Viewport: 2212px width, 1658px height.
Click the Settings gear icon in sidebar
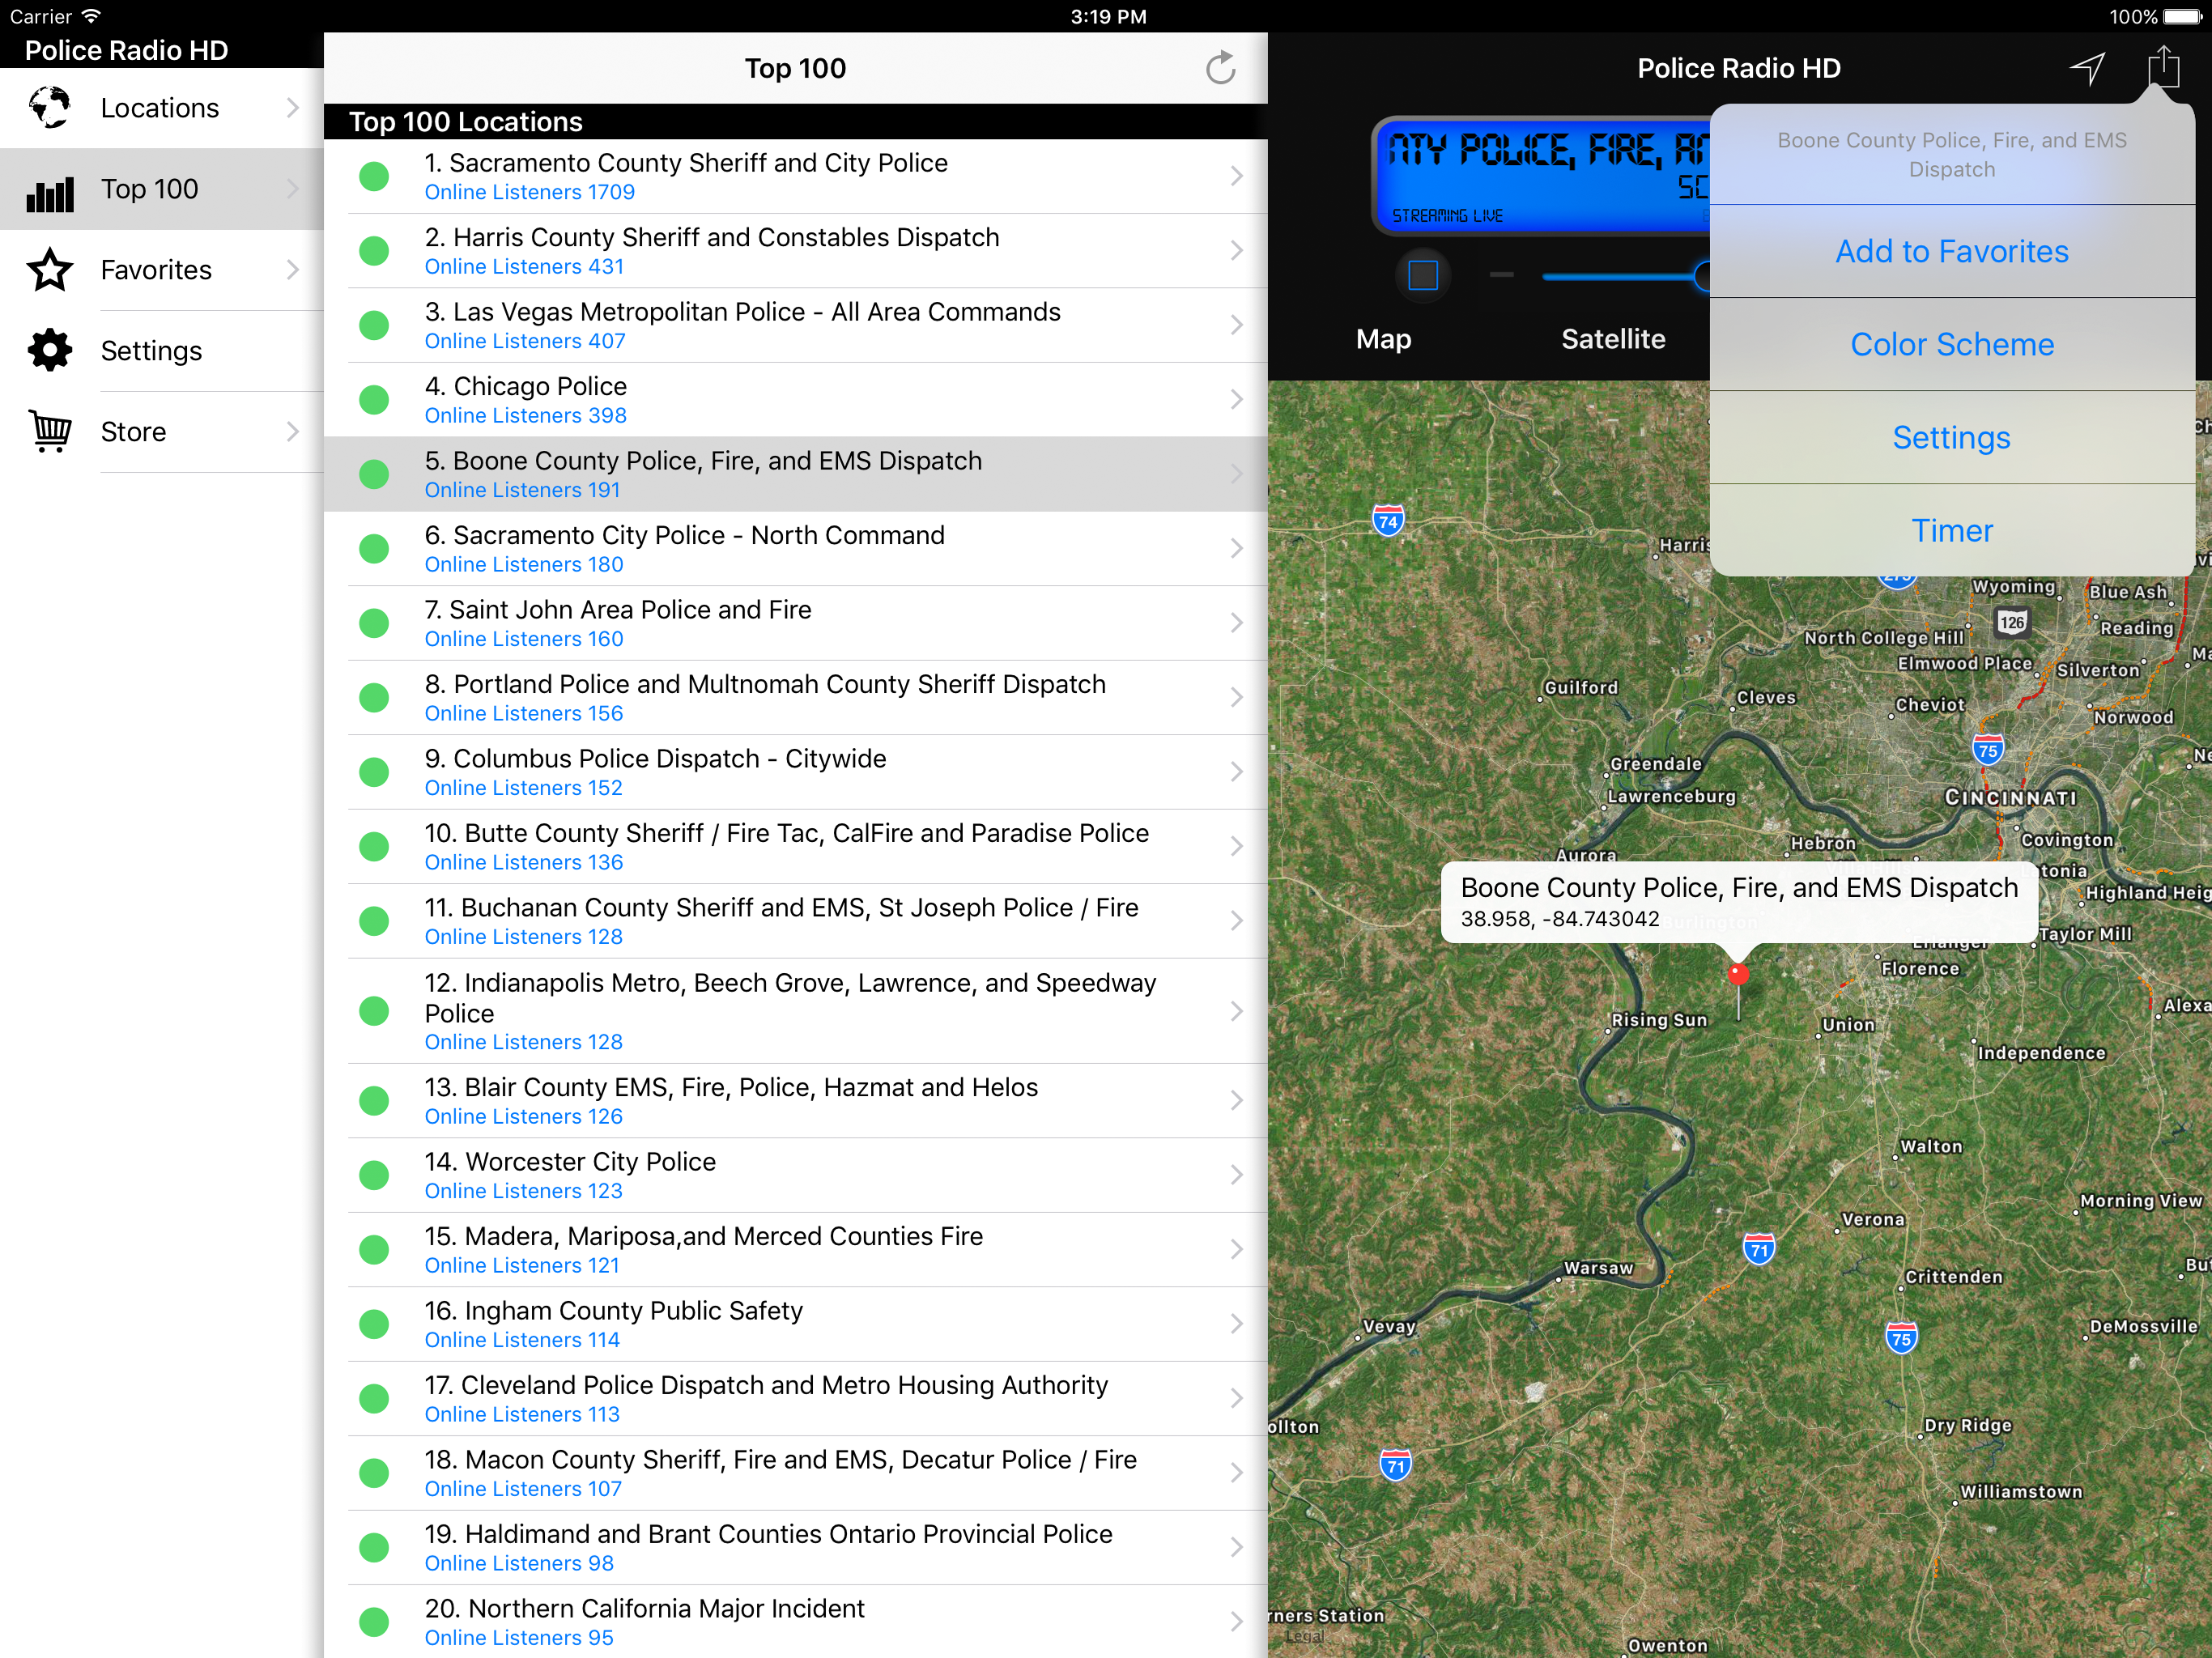[50, 351]
